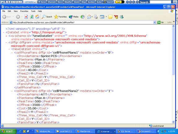Open the Help menu
Image resolution: width=178 pixels, height=134 pixels.
(40, 11)
